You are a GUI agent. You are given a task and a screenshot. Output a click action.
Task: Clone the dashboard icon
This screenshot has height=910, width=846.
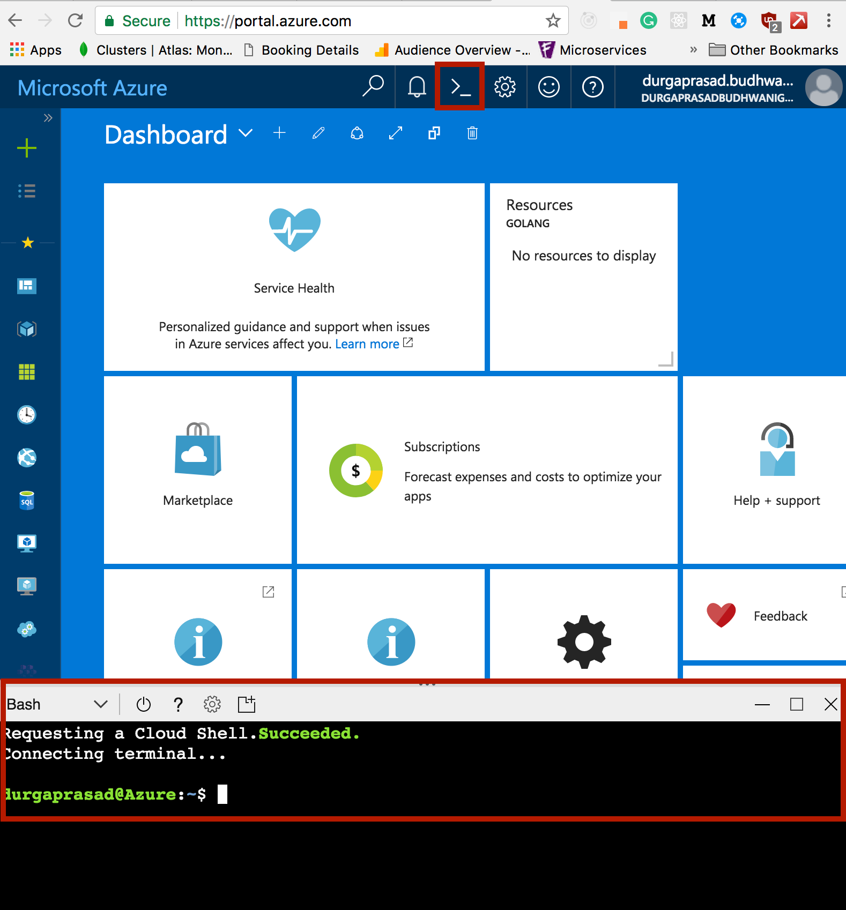tap(434, 133)
